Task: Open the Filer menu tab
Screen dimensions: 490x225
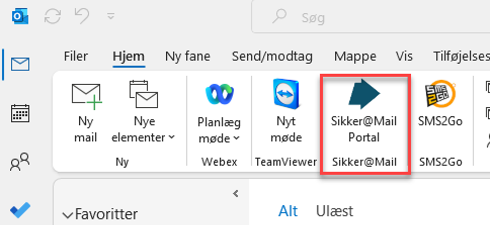Action: [x=76, y=56]
